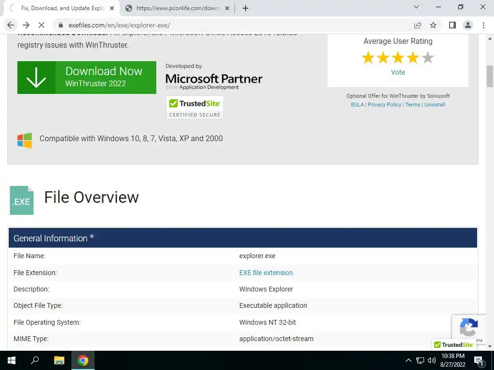Viewport: 494px width, 370px height.
Task: Click the Chrome taskbar icon
Action: (83, 360)
